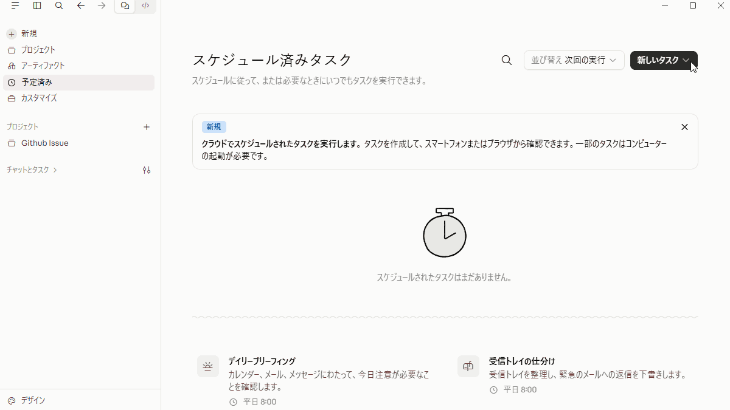730x410 pixels.
Task: Maximize the application window
Action: click(693, 5)
